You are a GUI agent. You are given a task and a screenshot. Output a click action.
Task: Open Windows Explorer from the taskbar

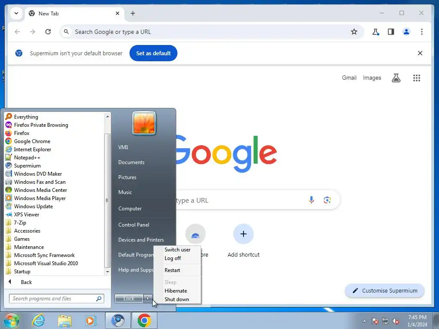(x=65, y=320)
